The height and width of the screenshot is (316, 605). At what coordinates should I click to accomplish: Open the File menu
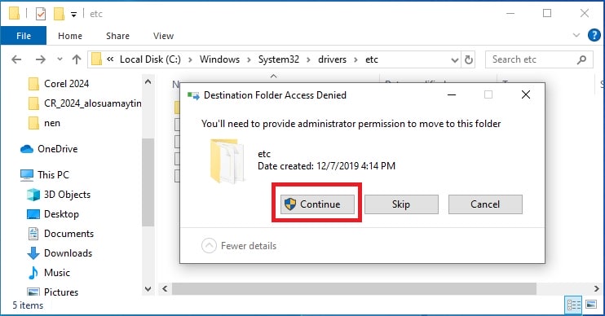(x=24, y=36)
